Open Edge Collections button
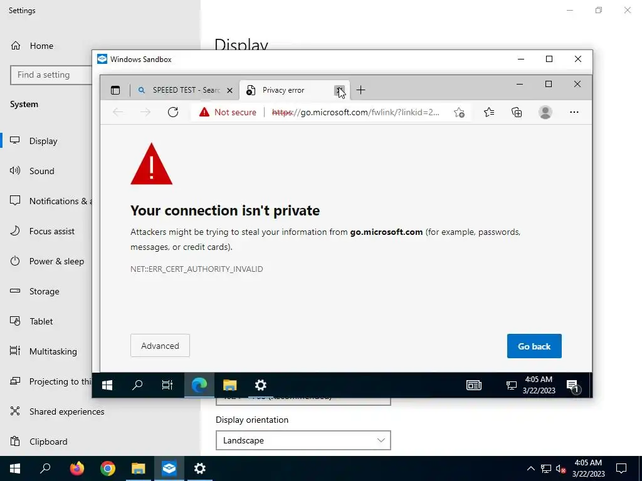The height and width of the screenshot is (481, 642). click(517, 112)
